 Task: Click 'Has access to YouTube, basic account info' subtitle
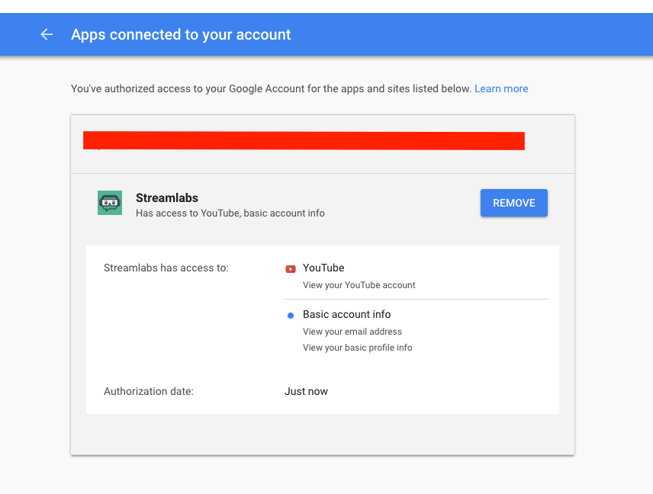pos(230,213)
